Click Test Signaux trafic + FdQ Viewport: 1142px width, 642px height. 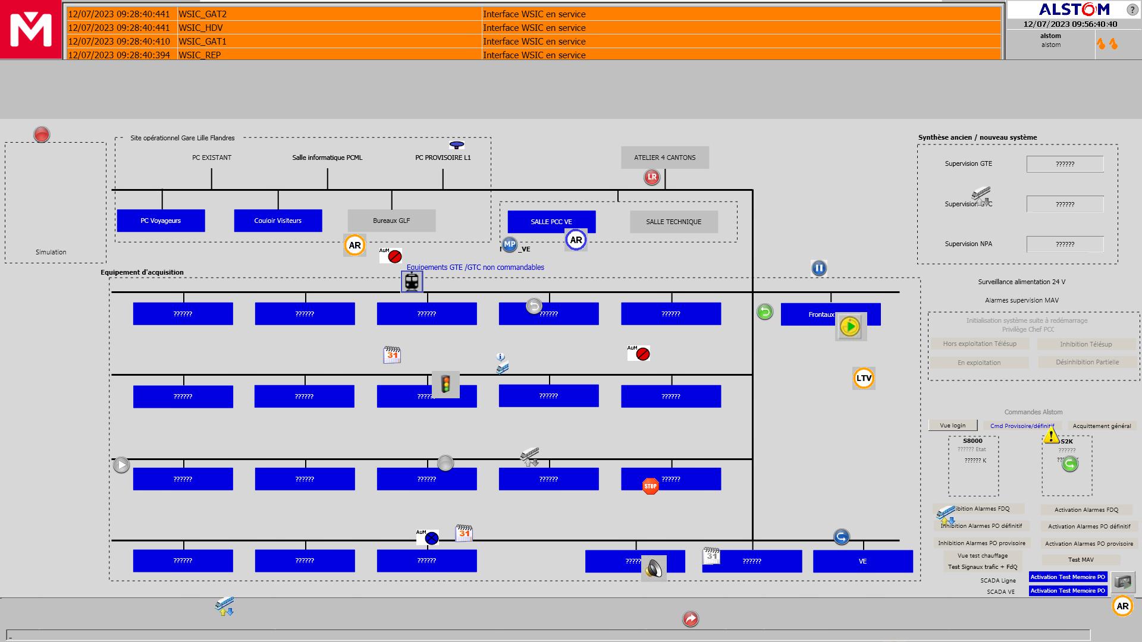(x=983, y=567)
